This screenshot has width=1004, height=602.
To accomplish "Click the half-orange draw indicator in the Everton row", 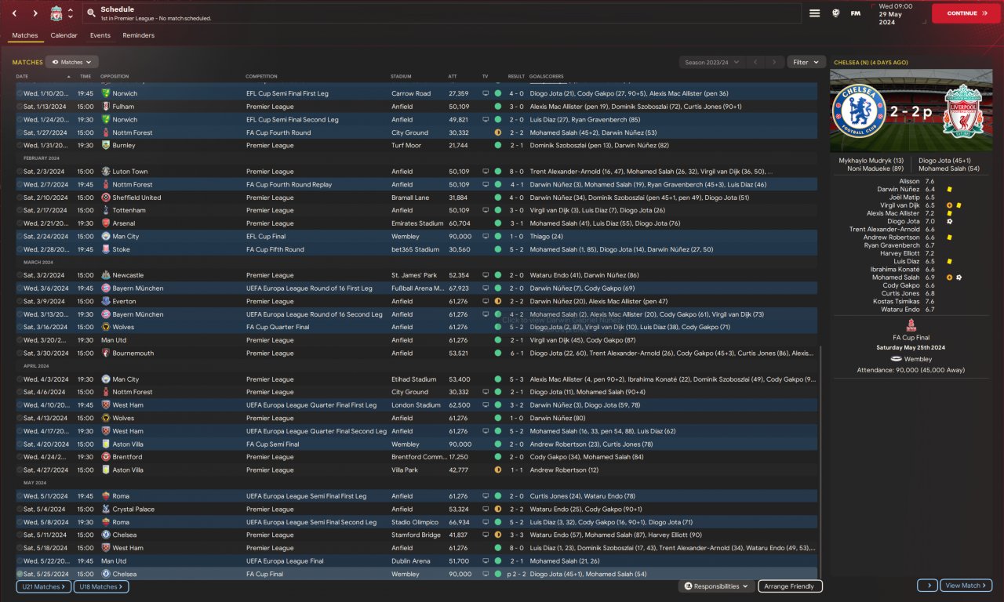I will tap(498, 301).
